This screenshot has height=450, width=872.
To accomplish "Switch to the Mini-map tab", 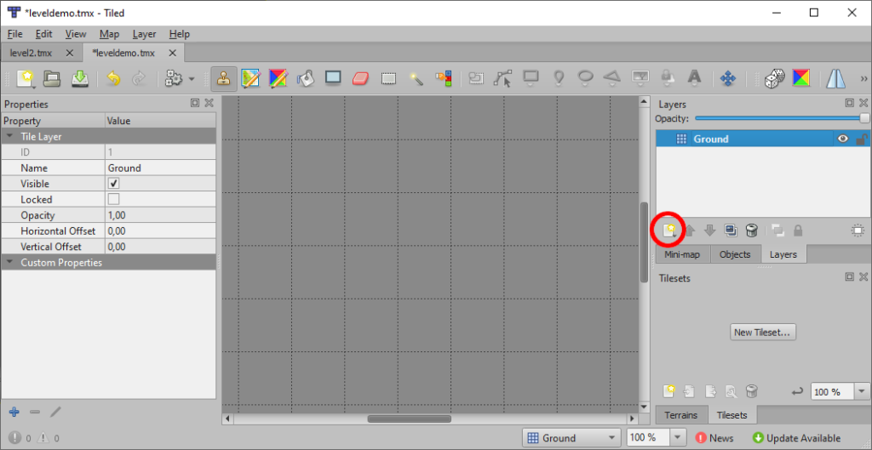I will (x=683, y=254).
